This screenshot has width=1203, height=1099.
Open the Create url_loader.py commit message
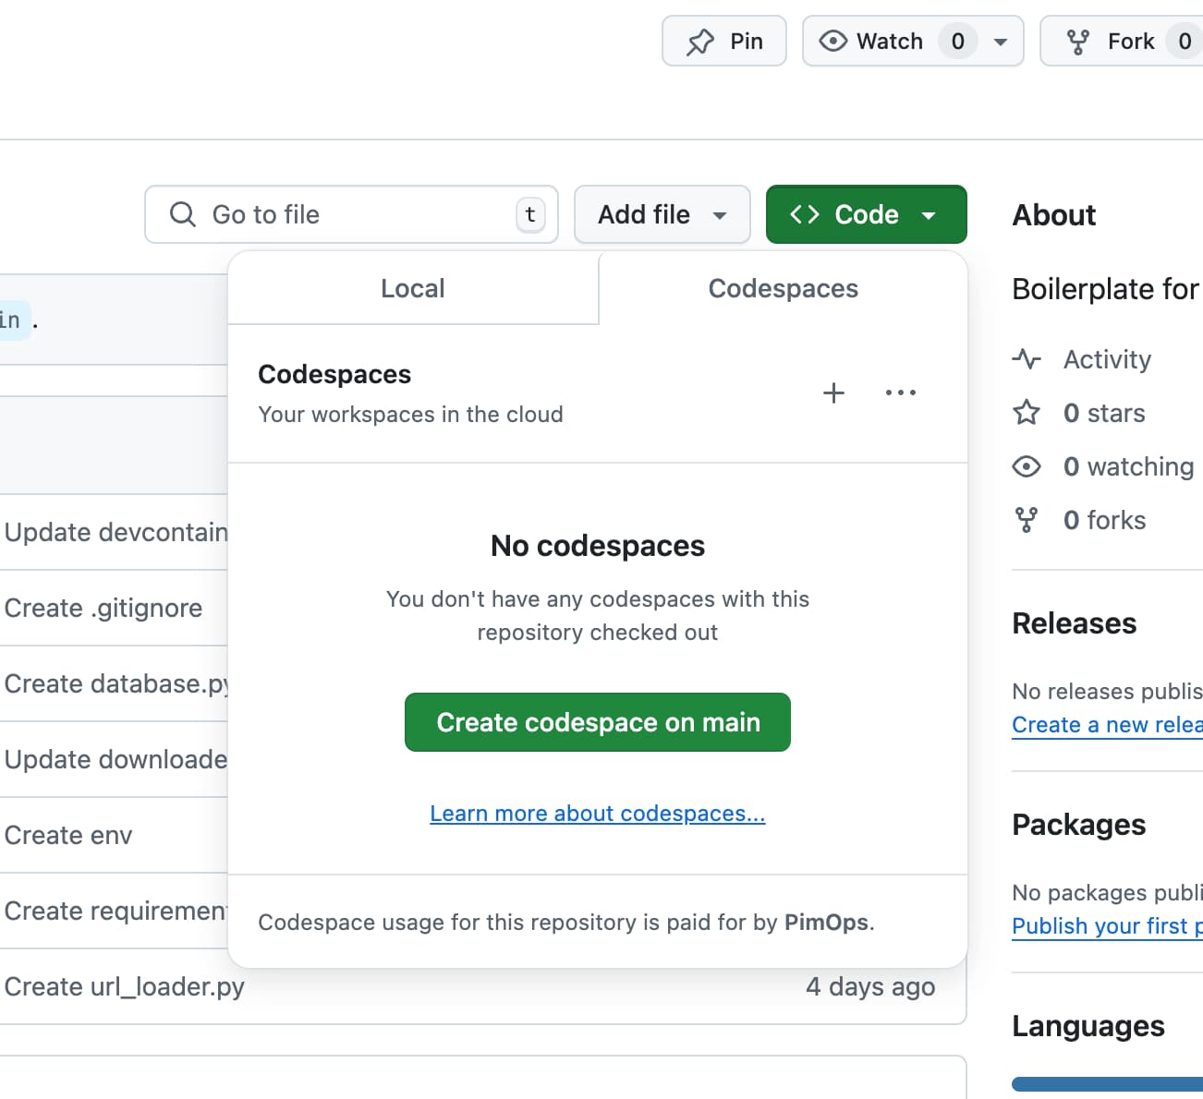(125, 986)
